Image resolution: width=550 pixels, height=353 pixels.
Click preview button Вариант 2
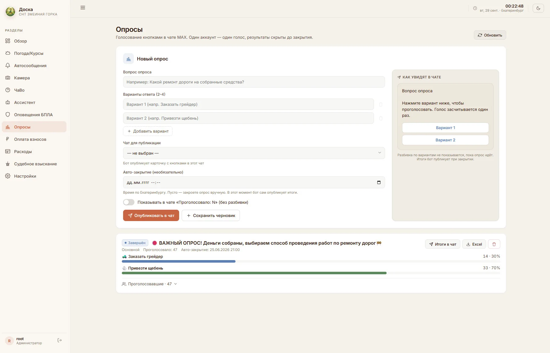tap(445, 140)
